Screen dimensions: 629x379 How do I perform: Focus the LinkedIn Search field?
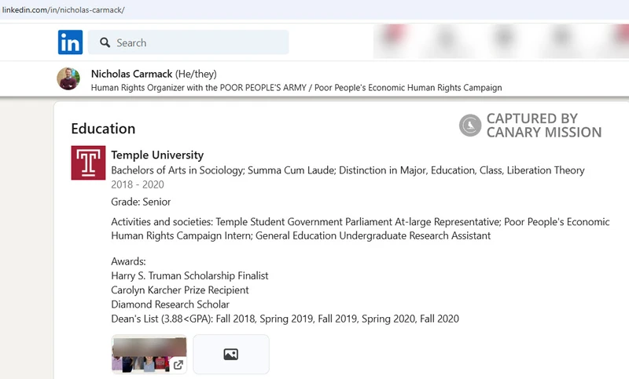(x=188, y=42)
